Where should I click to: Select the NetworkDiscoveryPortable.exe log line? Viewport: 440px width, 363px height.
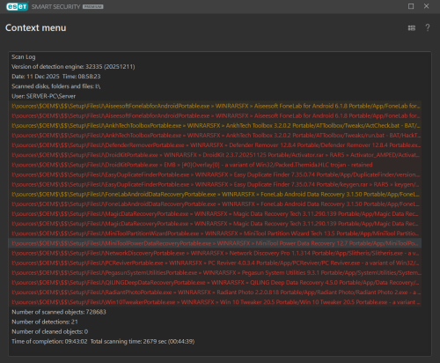click(x=215, y=253)
